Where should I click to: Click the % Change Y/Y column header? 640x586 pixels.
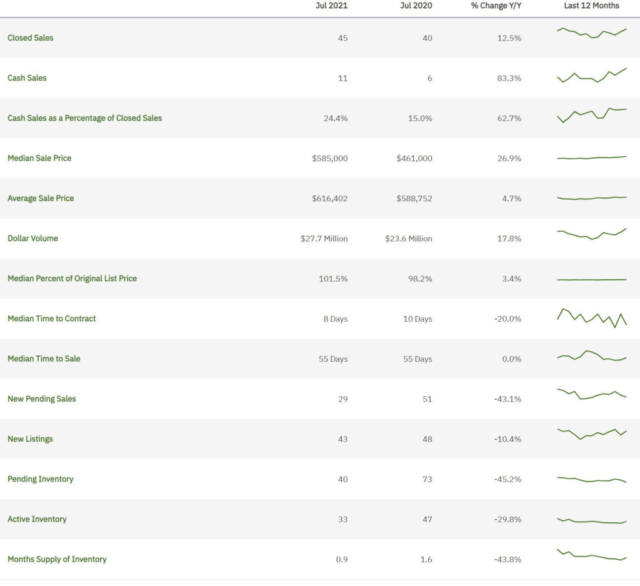[x=496, y=6]
